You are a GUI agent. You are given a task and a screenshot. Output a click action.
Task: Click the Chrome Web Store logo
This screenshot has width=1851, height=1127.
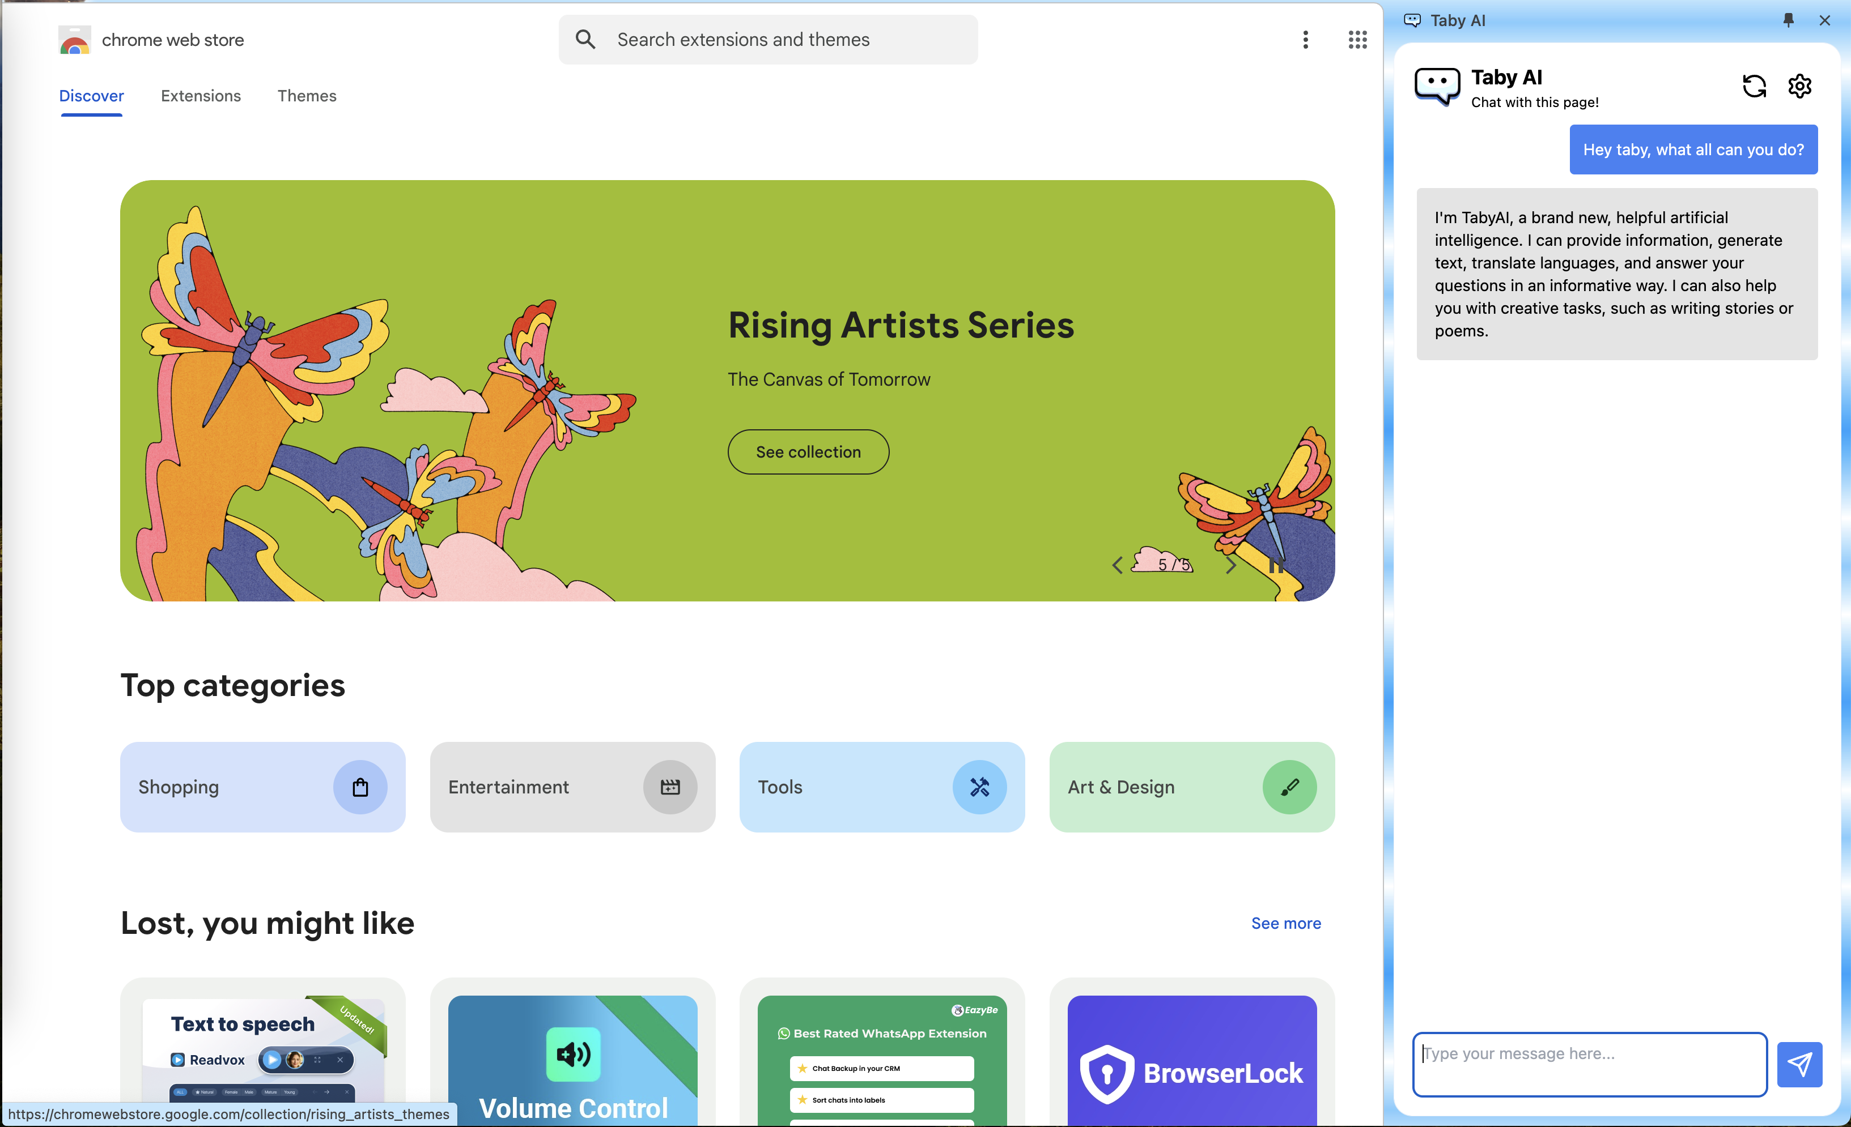(x=75, y=40)
